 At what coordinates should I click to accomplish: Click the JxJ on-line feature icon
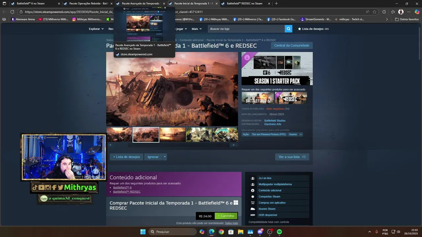point(253,178)
